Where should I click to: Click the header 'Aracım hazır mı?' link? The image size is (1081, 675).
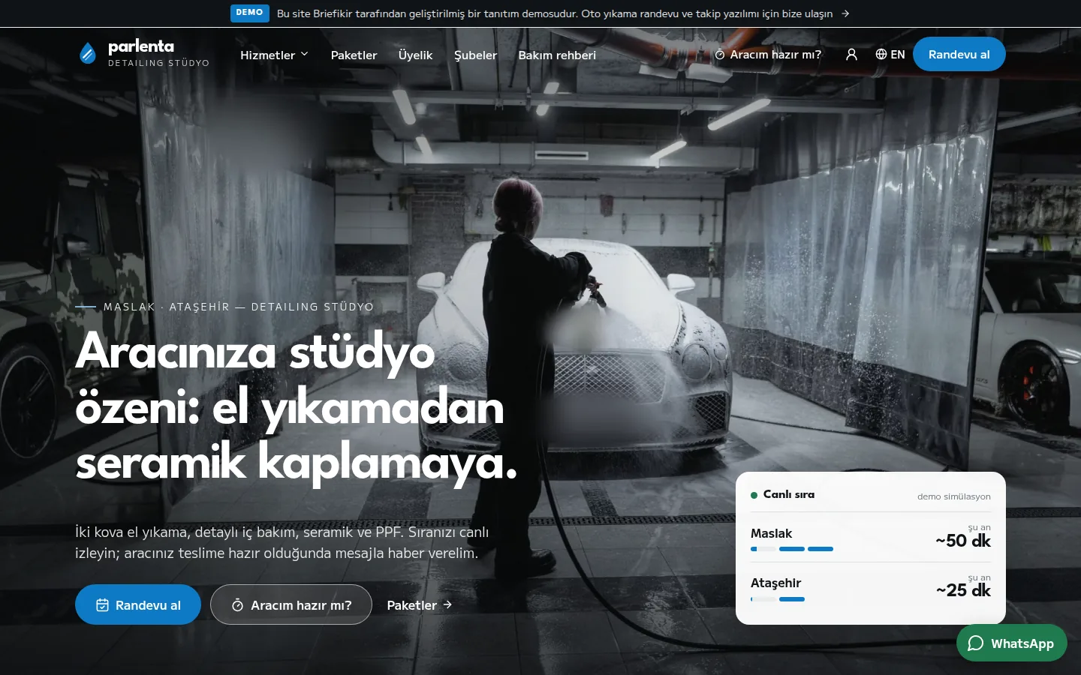tap(768, 54)
